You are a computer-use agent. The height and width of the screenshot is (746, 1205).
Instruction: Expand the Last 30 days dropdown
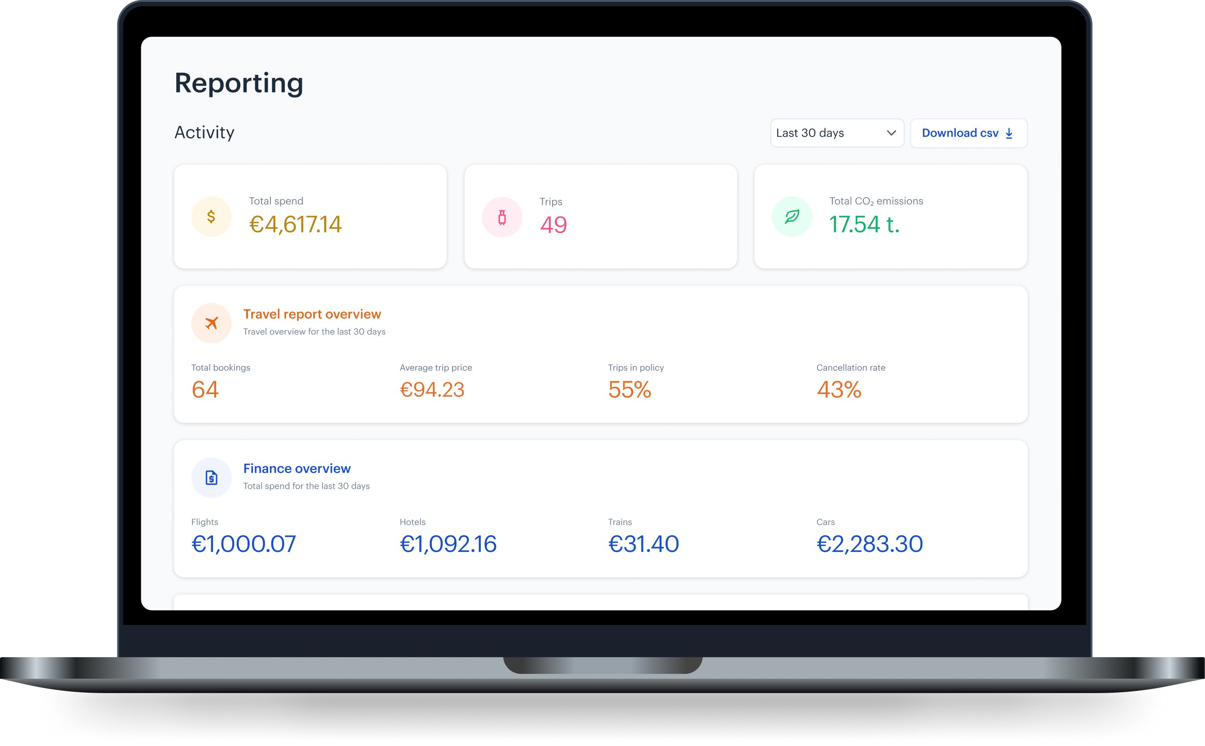pyautogui.click(x=834, y=133)
